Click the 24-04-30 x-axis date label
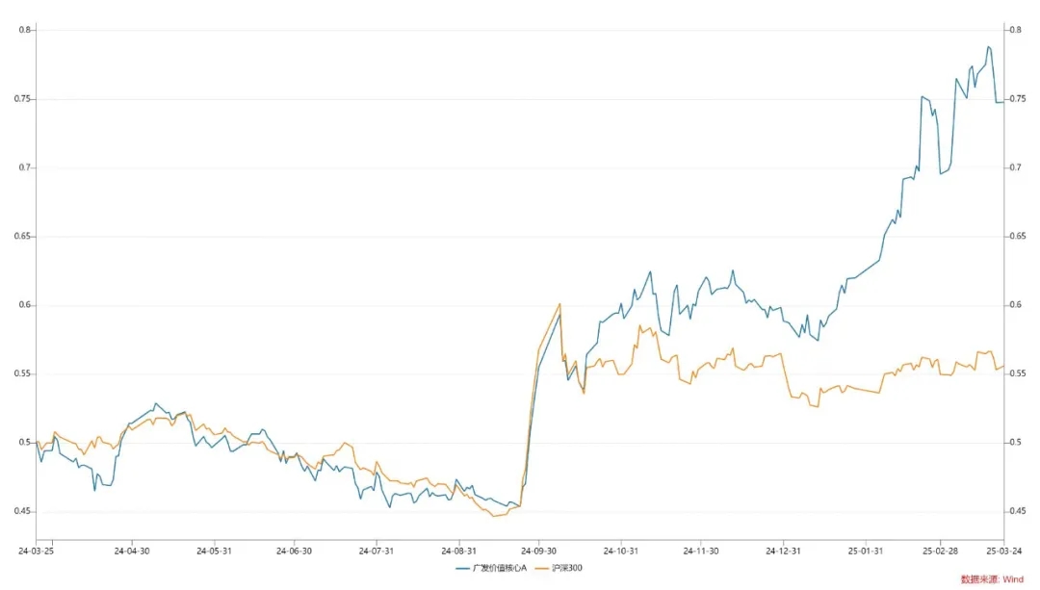 132,552
